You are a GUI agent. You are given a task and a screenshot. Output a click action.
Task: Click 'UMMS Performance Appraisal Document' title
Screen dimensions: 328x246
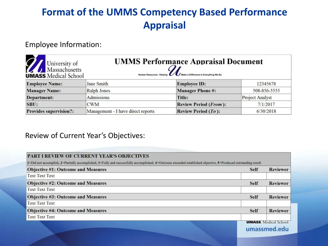[189, 61]
